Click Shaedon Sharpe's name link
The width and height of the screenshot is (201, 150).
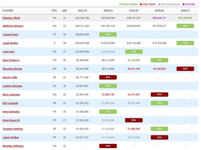coord(12,69)
